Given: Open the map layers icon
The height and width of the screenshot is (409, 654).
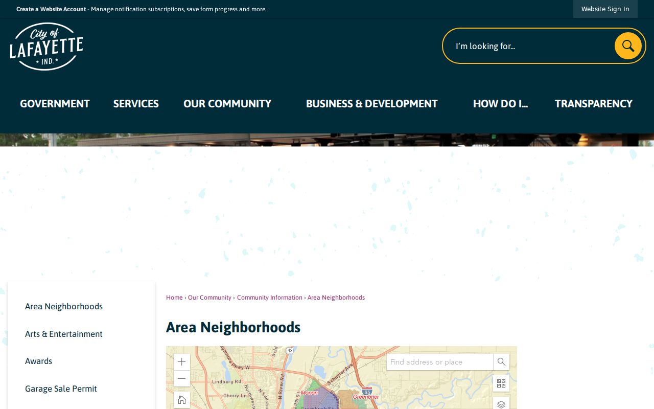Looking at the screenshot, I should tap(501, 403).
